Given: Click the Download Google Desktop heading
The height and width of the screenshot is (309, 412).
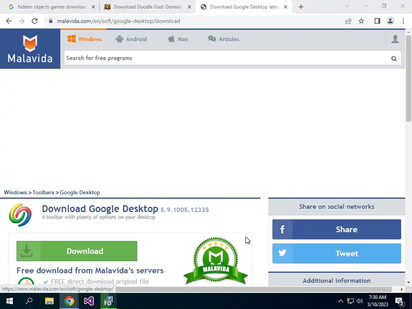Looking at the screenshot, I should point(100,209).
